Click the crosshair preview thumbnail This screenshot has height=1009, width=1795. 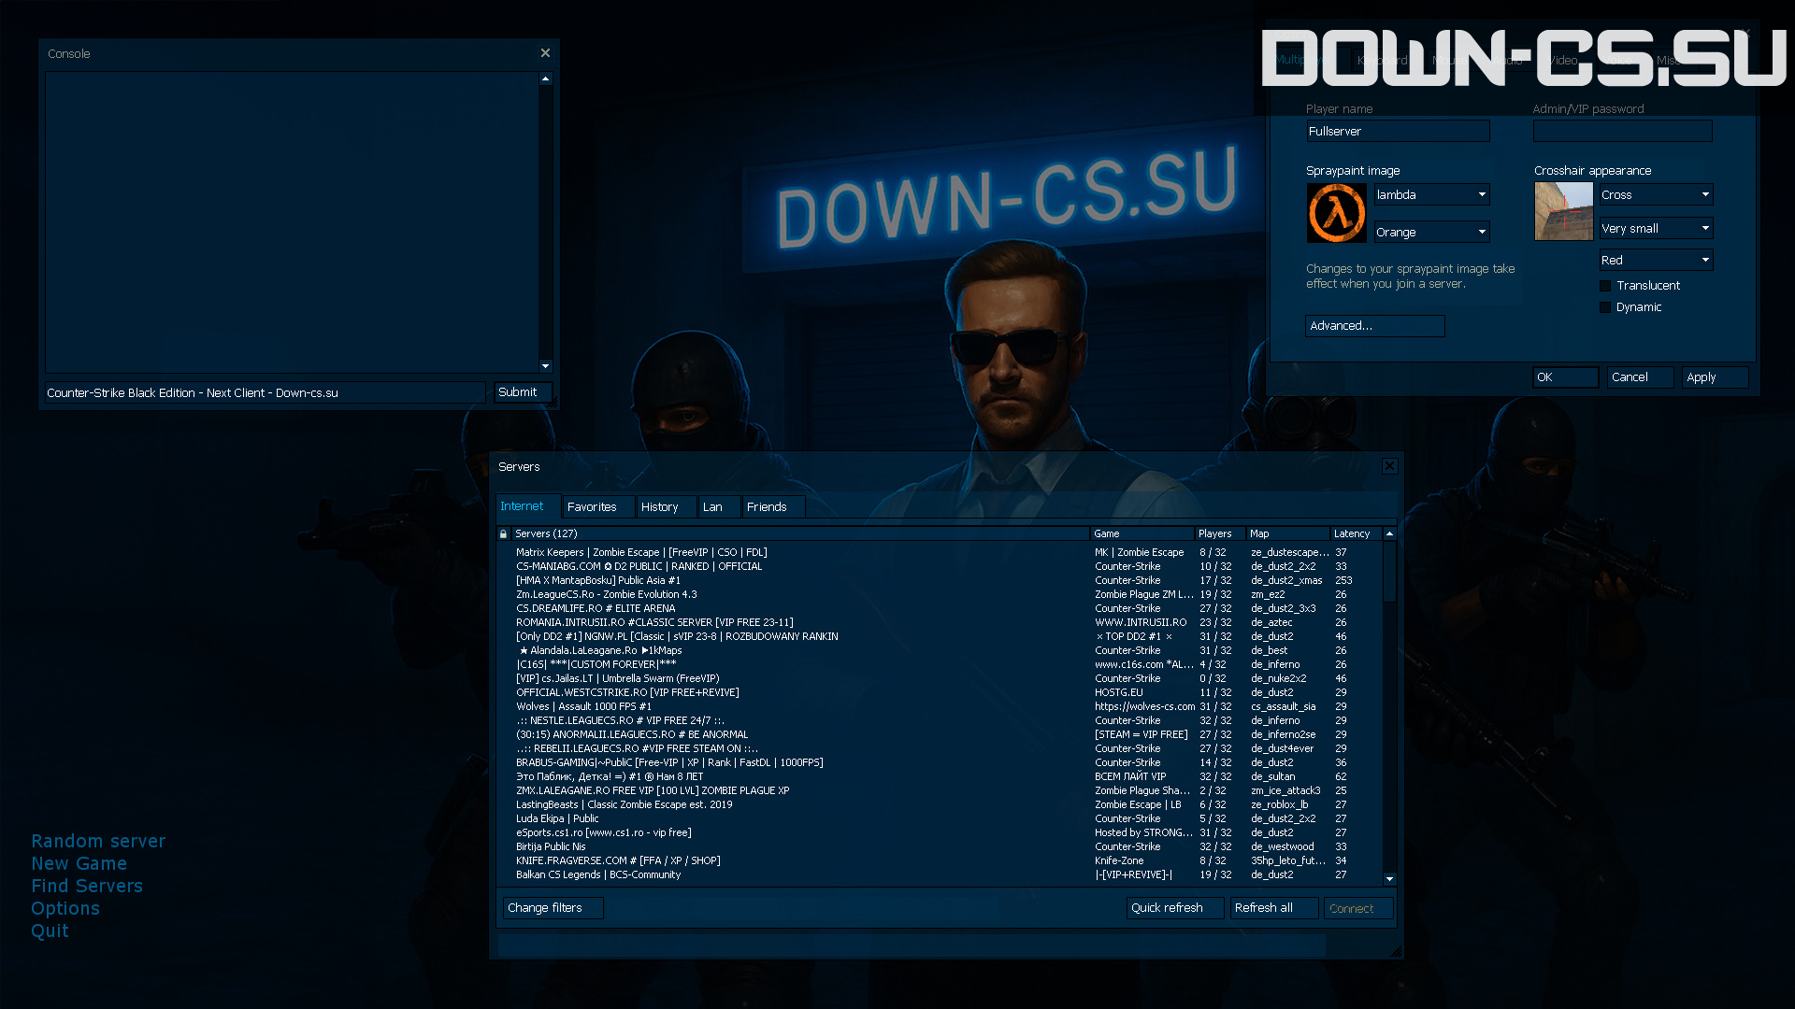(1563, 211)
